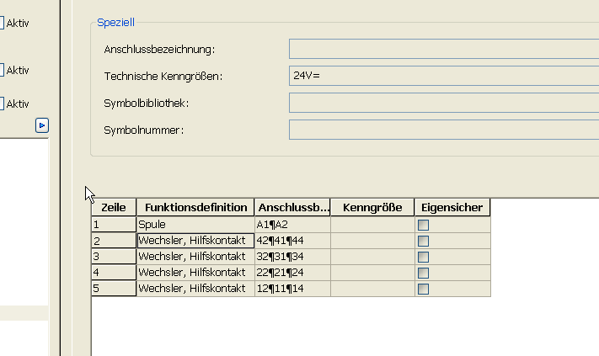The height and width of the screenshot is (356, 599).
Task: Click the Eigensicher column header
Action: click(452, 207)
